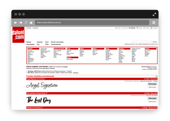Click the Italian flag icon
The image size is (170, 121).
tap(144, 28)
